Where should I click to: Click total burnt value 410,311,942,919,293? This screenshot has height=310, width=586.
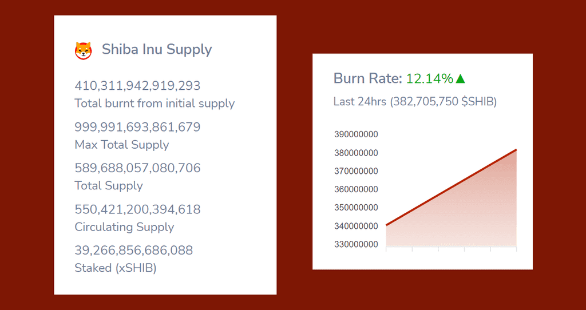pyautogui.click(x=137, y=86)
